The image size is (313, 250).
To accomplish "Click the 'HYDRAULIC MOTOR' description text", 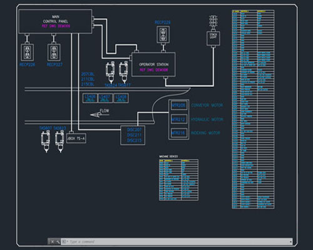I will (x=207, y=119).
